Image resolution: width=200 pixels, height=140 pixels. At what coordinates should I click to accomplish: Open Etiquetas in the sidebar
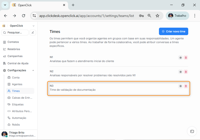click(x=18, y=104)
